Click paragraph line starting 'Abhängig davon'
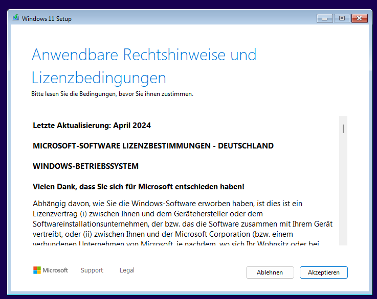The width and height of the screenshot is (377, 299). [168, 204]
